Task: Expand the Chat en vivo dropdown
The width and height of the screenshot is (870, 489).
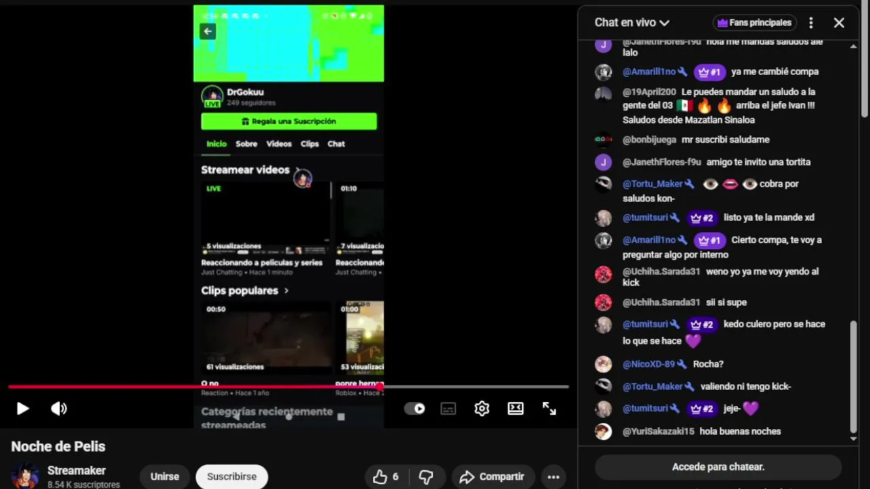Action: coord(632,22)
